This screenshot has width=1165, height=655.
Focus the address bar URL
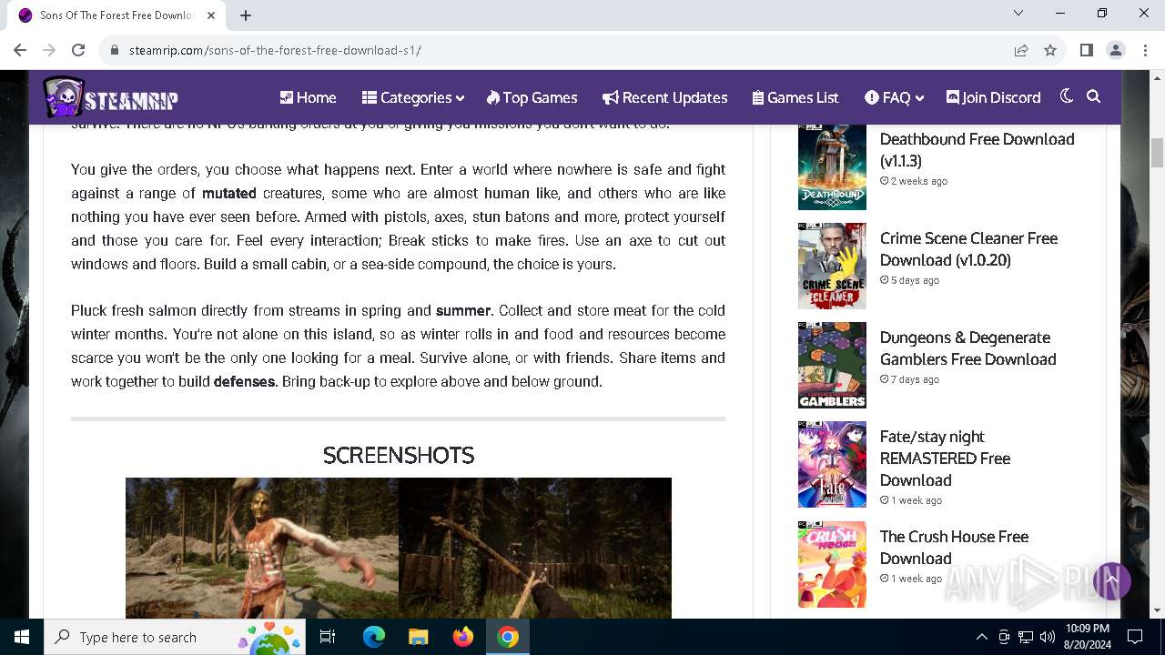(x=275, y=50)
